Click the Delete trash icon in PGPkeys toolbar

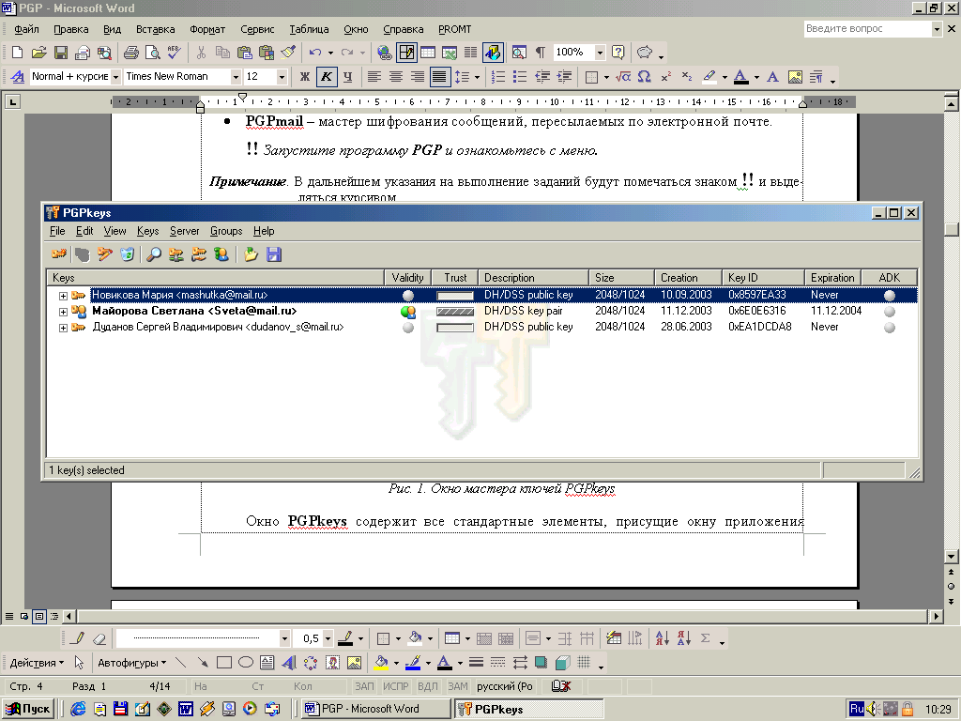click(x=127, y=253)
